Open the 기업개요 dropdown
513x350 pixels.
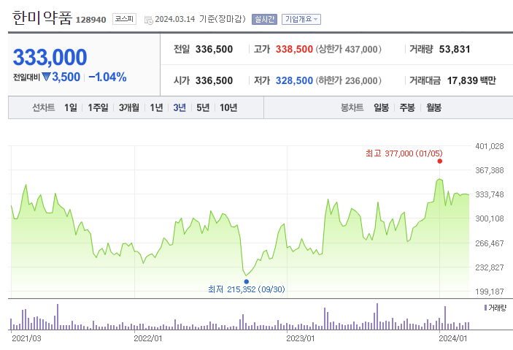pos(301,19)
